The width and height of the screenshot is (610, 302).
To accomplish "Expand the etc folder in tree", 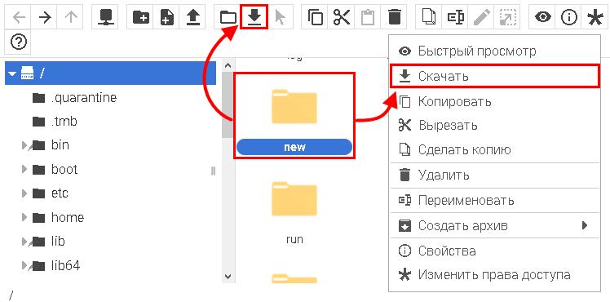I will (x=24, y=193).
